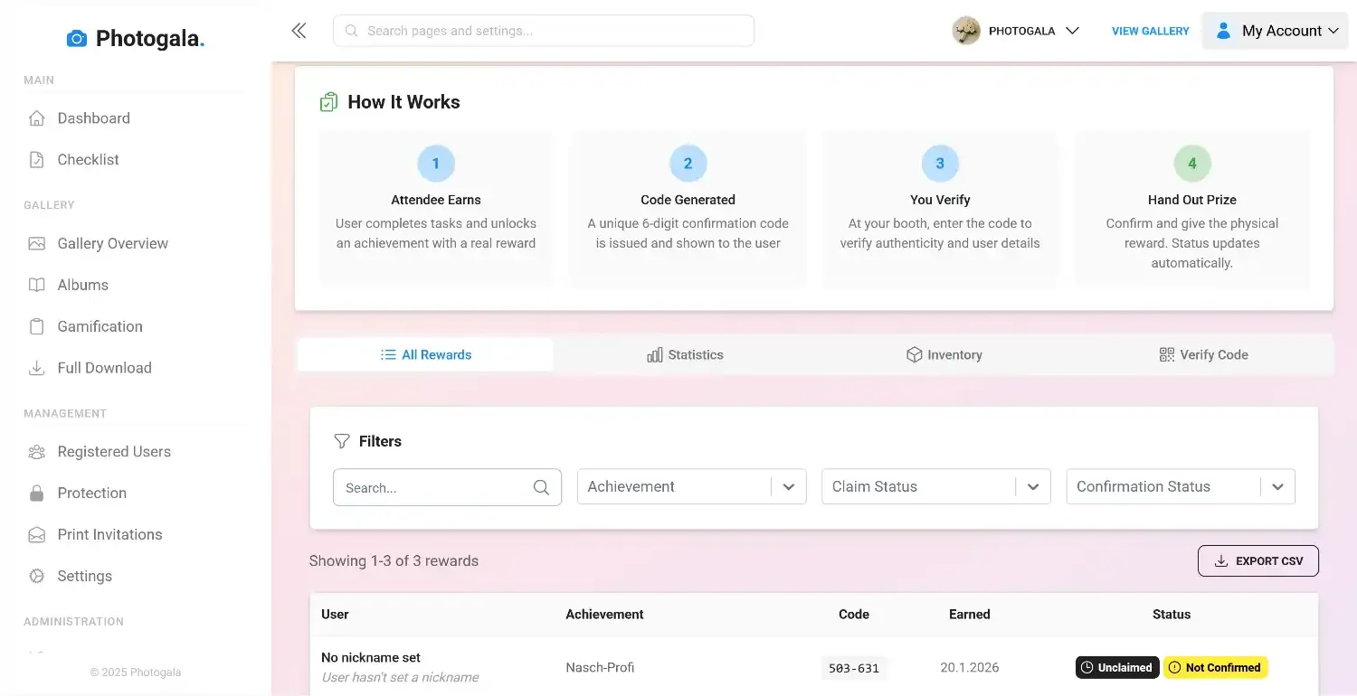Click the Photogala camera logo
This screenshot has width=1357, height=696.
click(x=76, y=38)
